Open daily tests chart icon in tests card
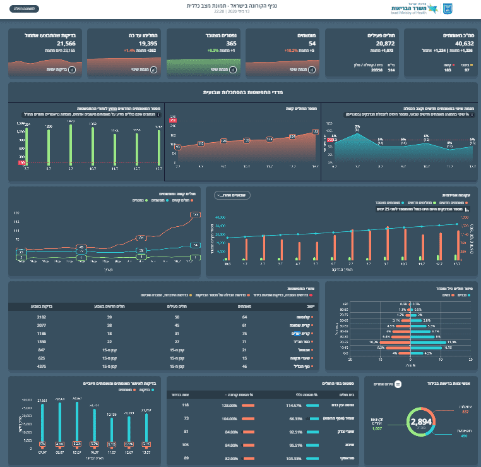The height and width of the screenshot is (467, 481). (x=72, y=70)
